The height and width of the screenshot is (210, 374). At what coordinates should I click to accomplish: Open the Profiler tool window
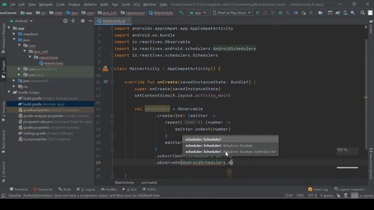[x=109, y=190]
